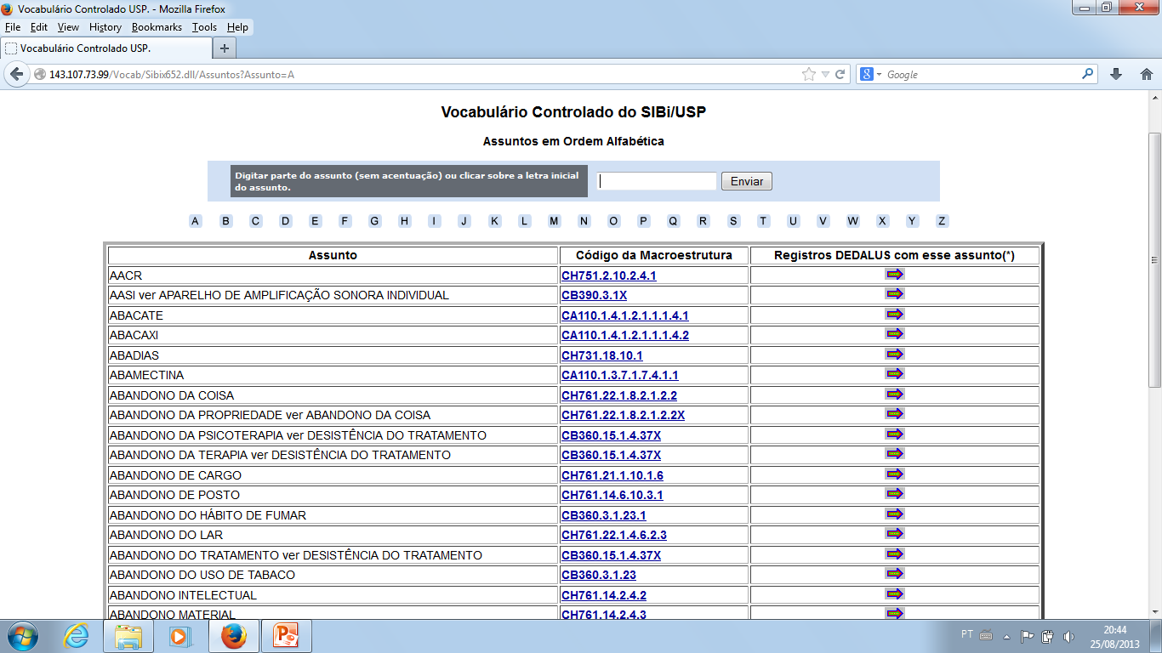Open code link CH761.22.1.8.2.1.2.2X
Image resolution: width=1162 pixels, height=653 pixels.
623,415
